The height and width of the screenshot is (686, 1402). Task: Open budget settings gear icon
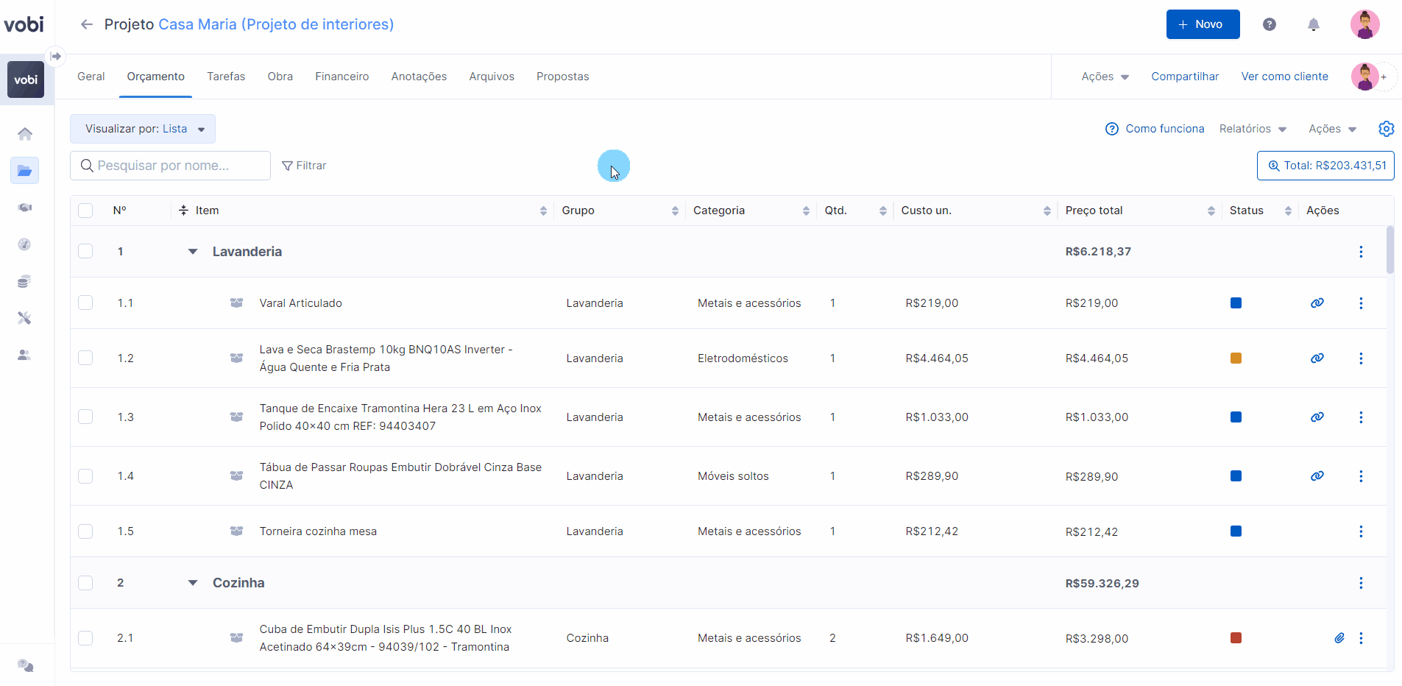click(x=1386, y=129)
